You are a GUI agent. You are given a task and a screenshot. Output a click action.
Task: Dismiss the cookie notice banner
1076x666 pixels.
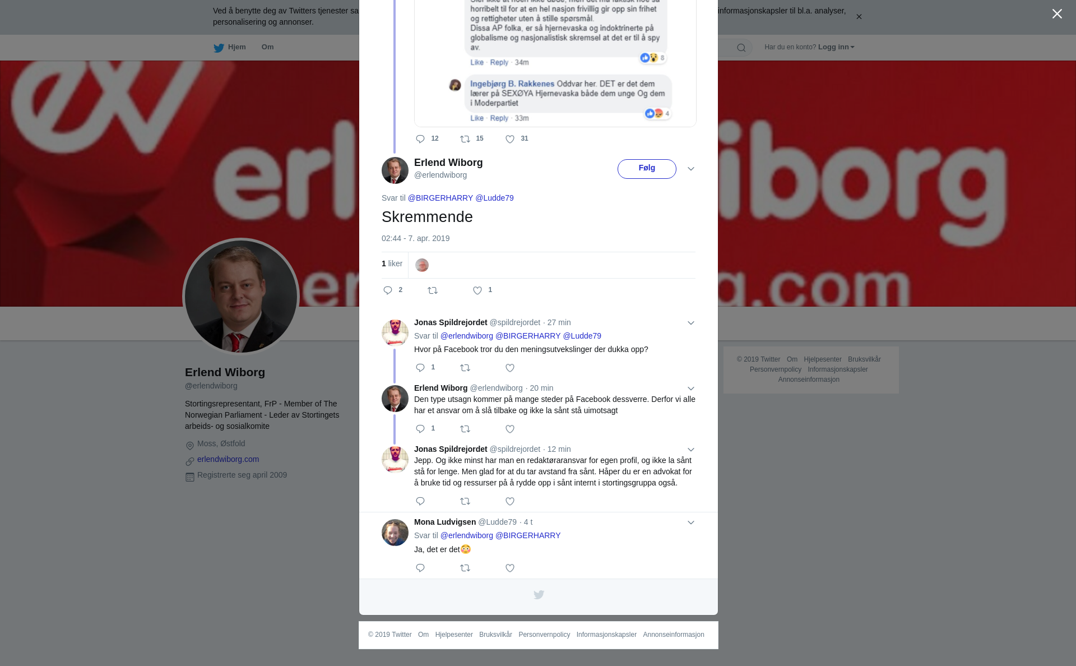[859, 17]
